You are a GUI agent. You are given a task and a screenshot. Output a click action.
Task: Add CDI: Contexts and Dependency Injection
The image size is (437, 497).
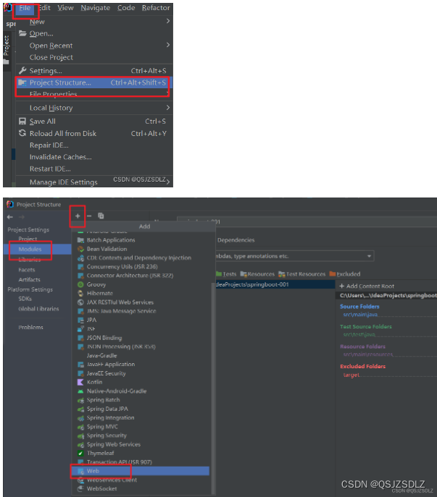(139, 258)
